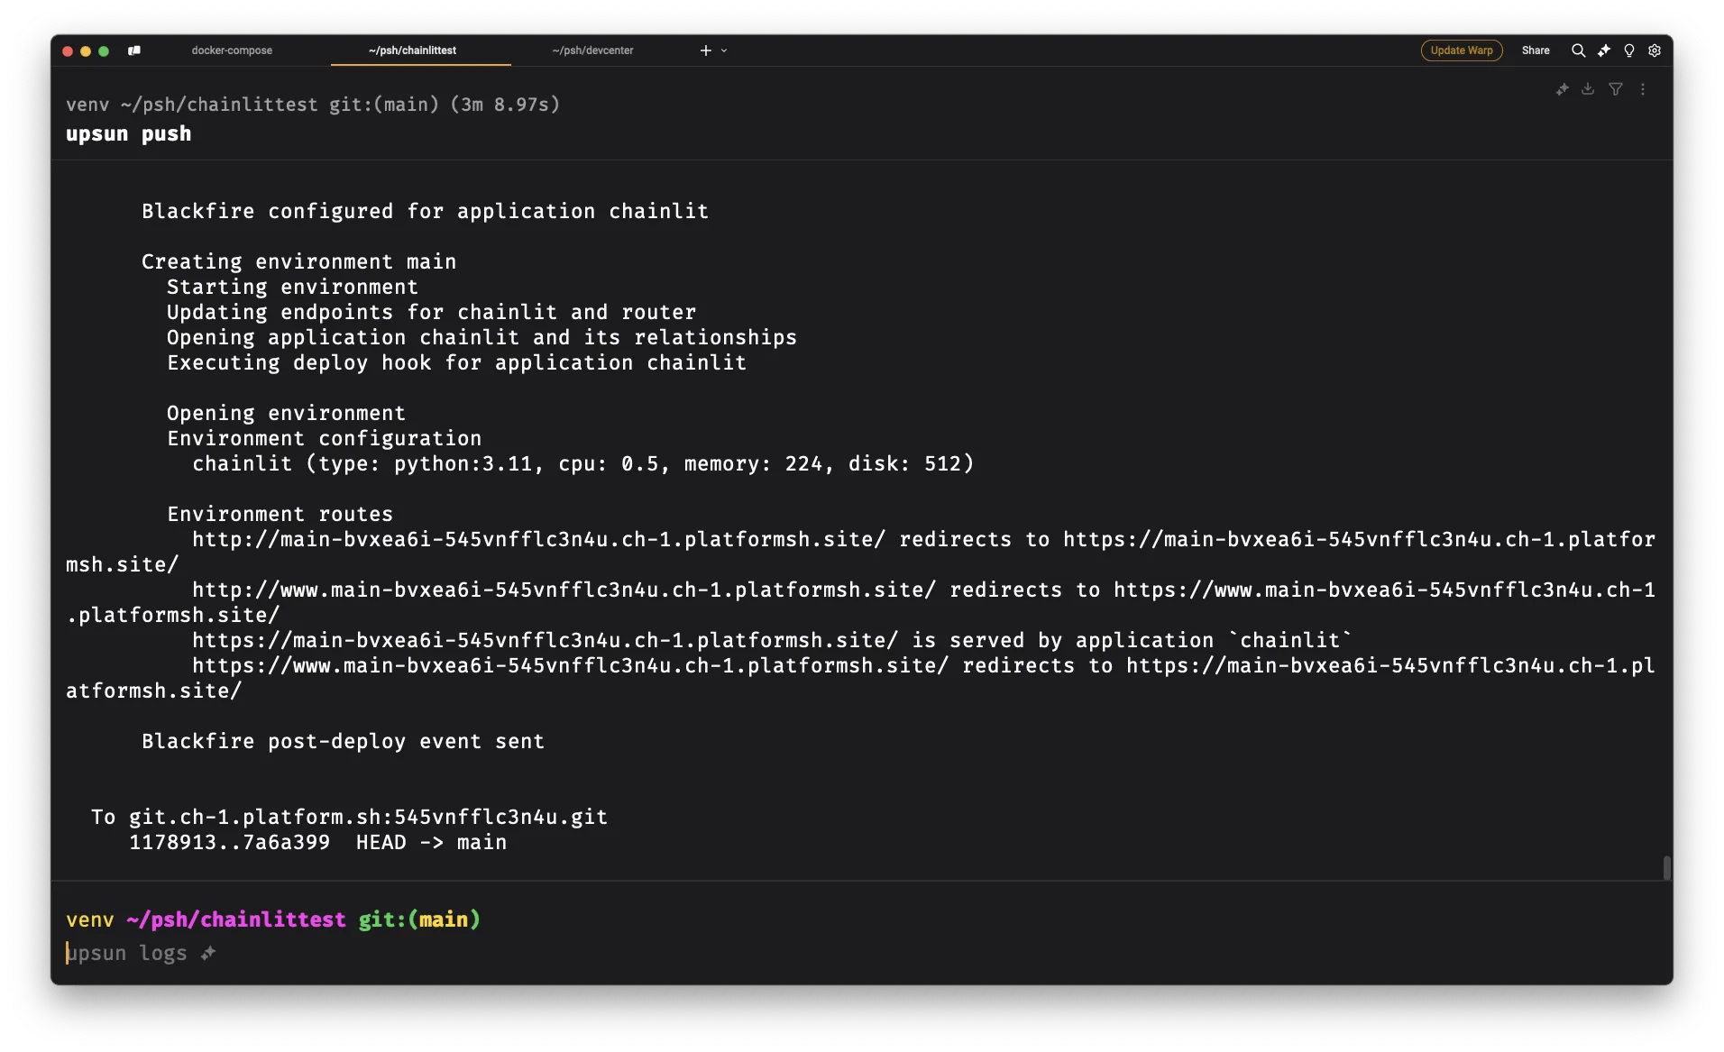Switch to the ~/psh/devcenter tab
This screenshot has width=1724, height=1052.
tap(592, 50)
